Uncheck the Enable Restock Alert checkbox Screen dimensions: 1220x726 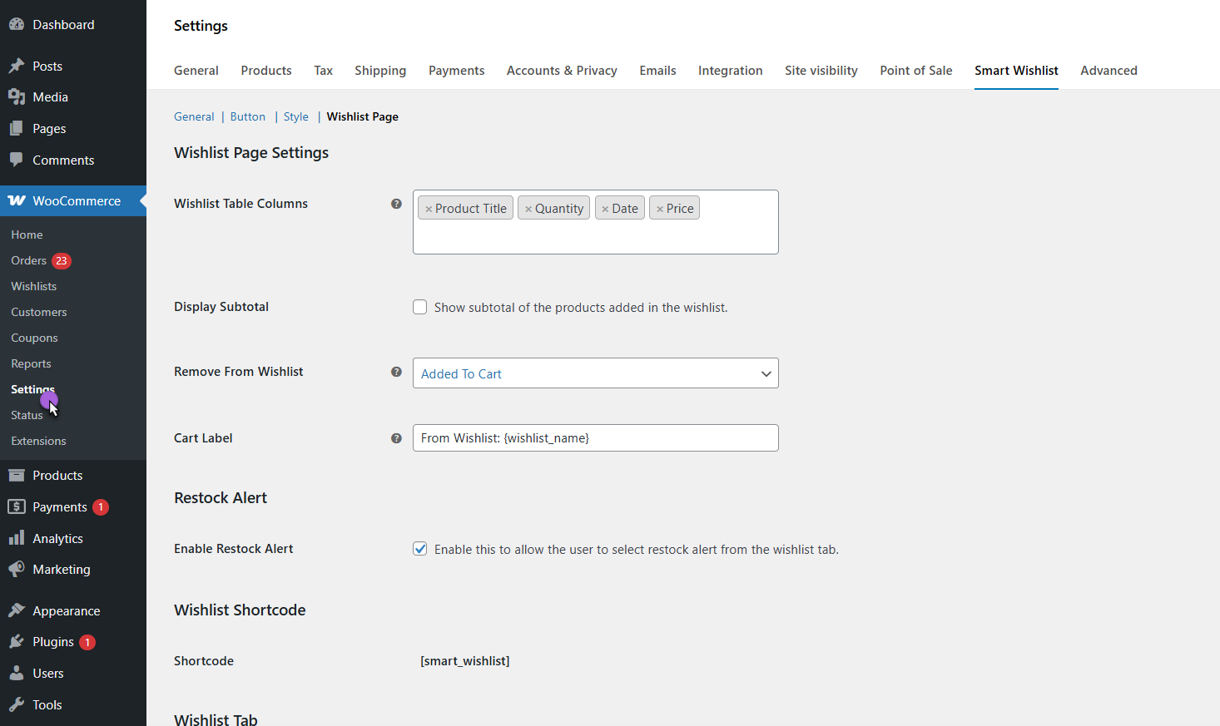(x=420, y=549)
